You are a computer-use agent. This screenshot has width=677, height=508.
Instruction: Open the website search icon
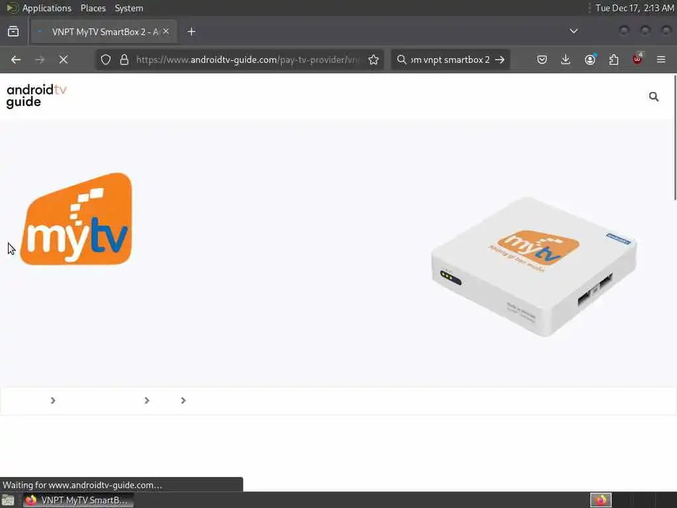[654, 97]
